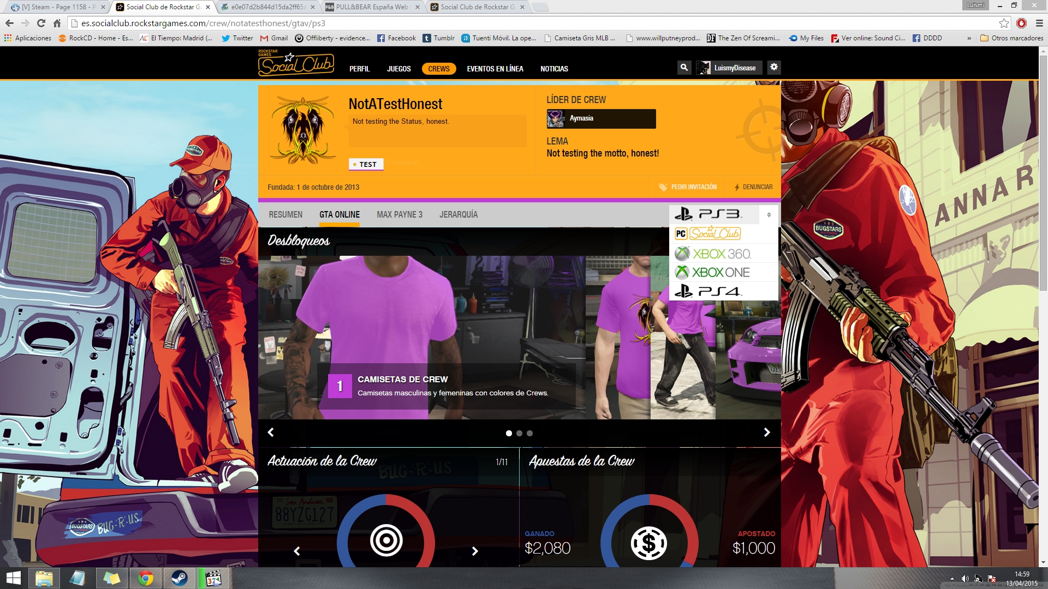The image size is (1048, 589).
Task: Click the PEDIR INVITACIÓN button
Action: coord(688,187)
